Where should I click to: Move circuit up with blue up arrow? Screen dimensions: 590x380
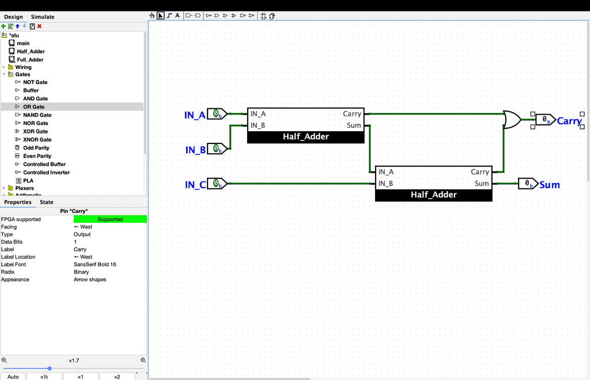coord(17,26)
